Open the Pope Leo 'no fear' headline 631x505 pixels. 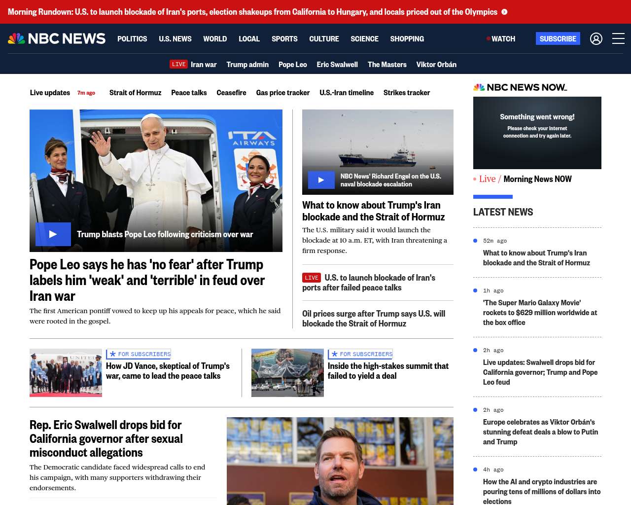pos(147,280)
